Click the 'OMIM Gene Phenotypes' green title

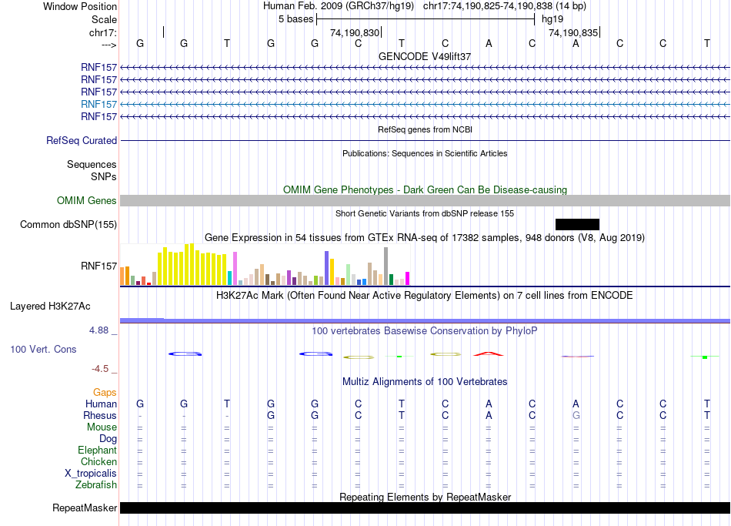(x=425, y=190)
